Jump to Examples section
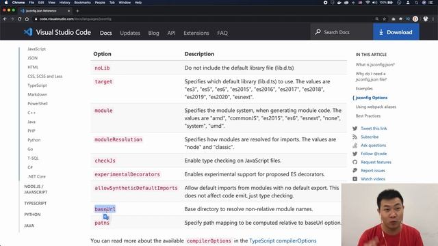 (364, 88)
